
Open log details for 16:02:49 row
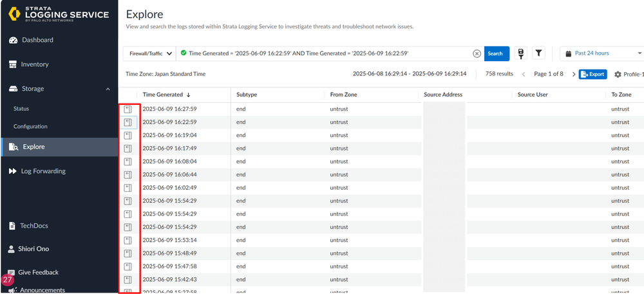point(128,188)
